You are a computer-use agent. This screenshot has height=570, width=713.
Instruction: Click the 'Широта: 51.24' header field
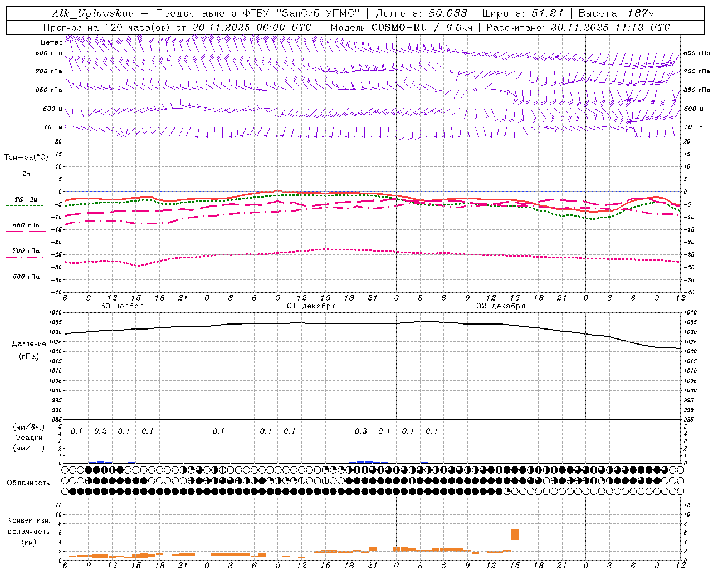point(522,13)
